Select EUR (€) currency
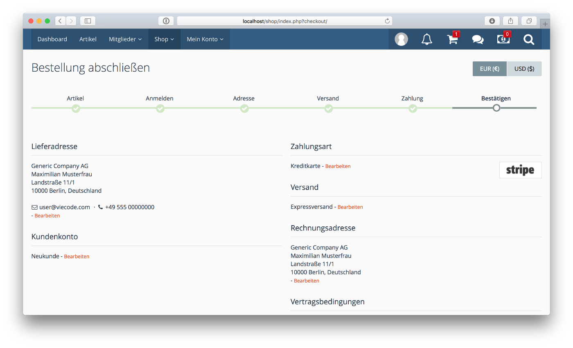573x348 pixels. (x=490, y=69)
